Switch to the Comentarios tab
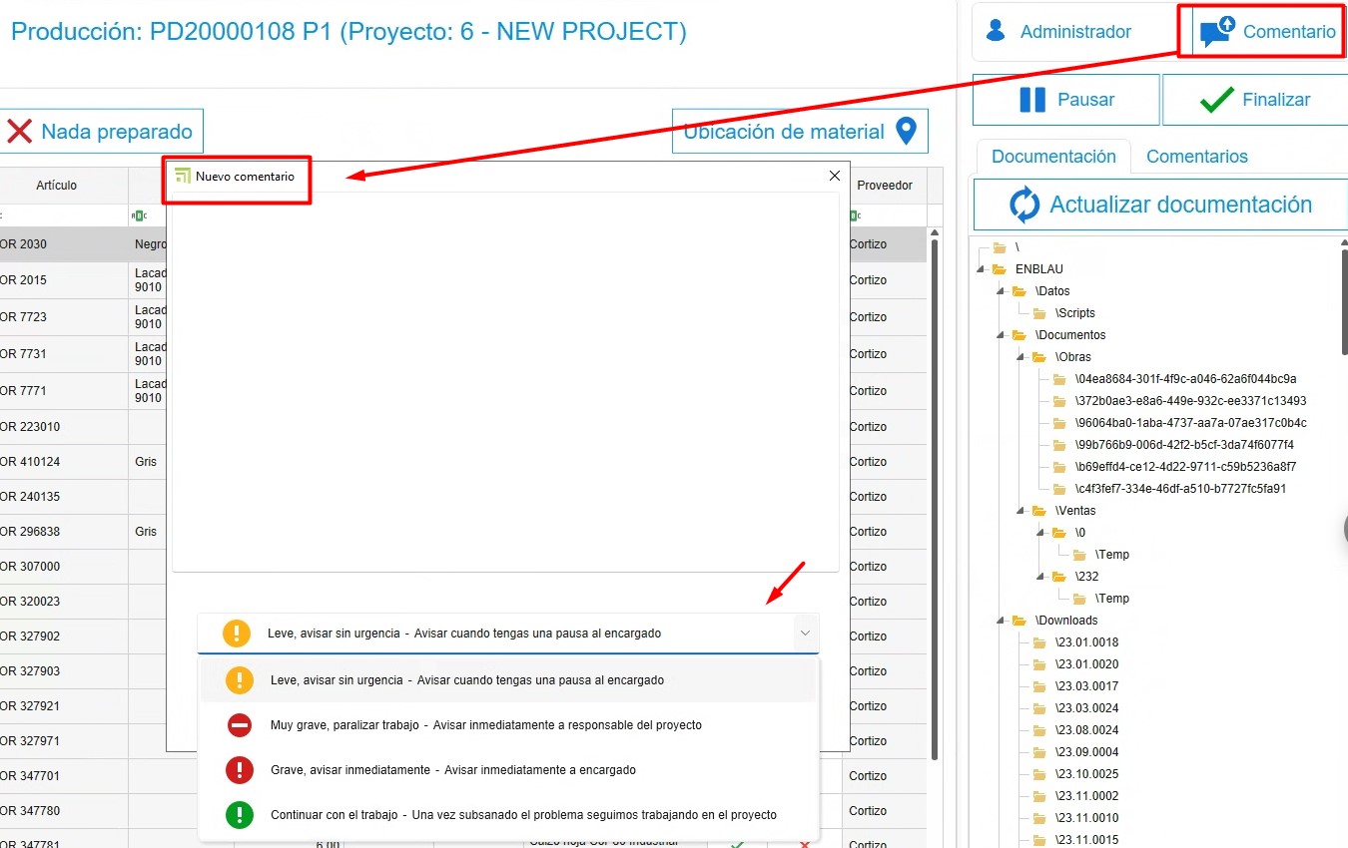1348x848 pixels. (1197, 157)
